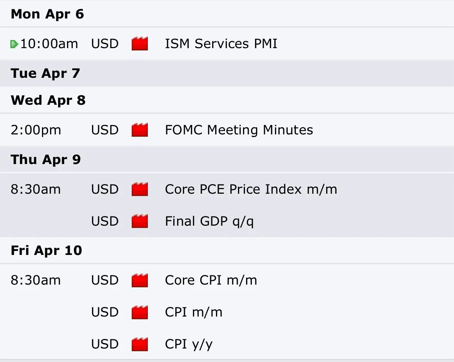Open FOMC Meeting Minutes event
This screenshot has height=362, width=454.
point(239,130)
